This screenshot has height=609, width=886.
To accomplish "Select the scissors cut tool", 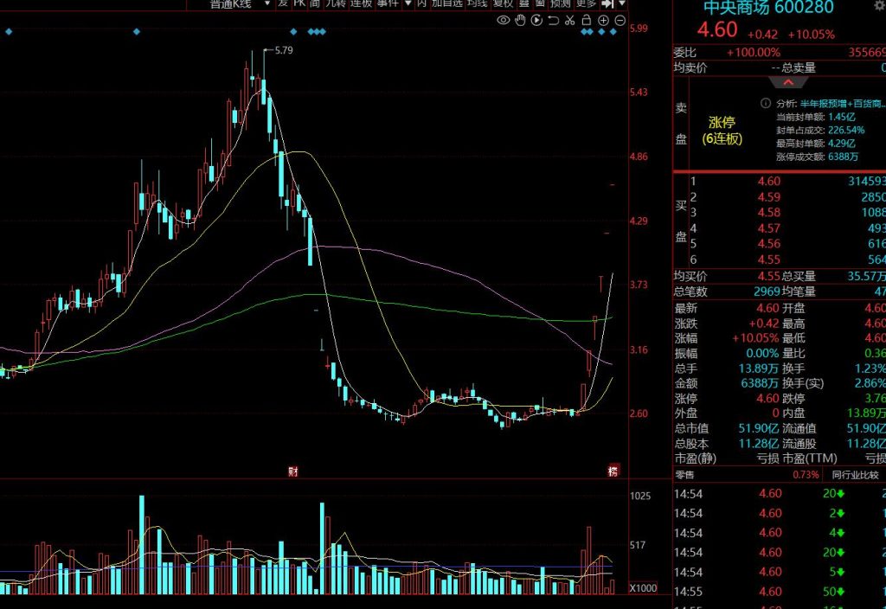I will [x=570, y=20].
